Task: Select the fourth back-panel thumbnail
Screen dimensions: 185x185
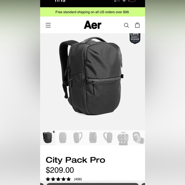Action: point(93,137)
